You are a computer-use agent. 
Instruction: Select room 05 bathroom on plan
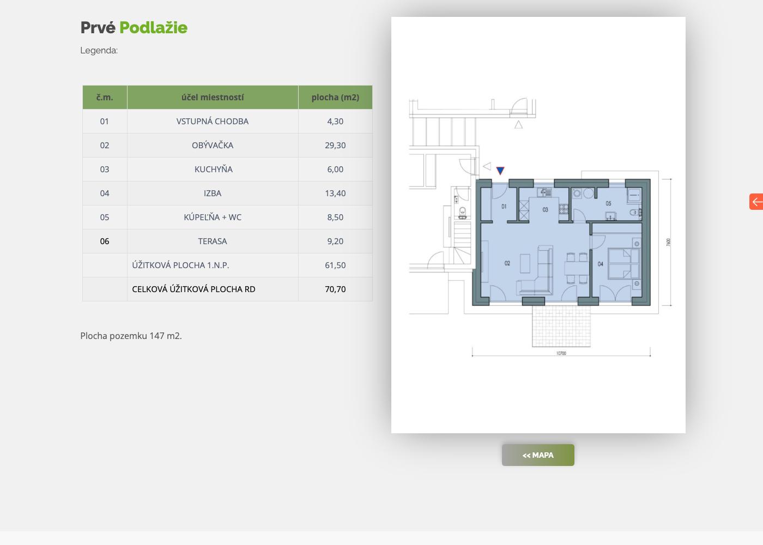[x=608, y=203]
